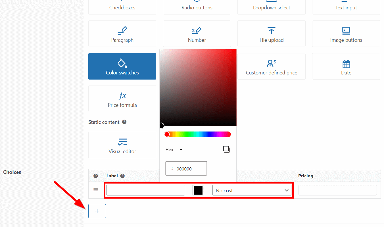Viewport: 384px width, 227px height.
Task: Select the Number field type
Action: click(197, 34)
